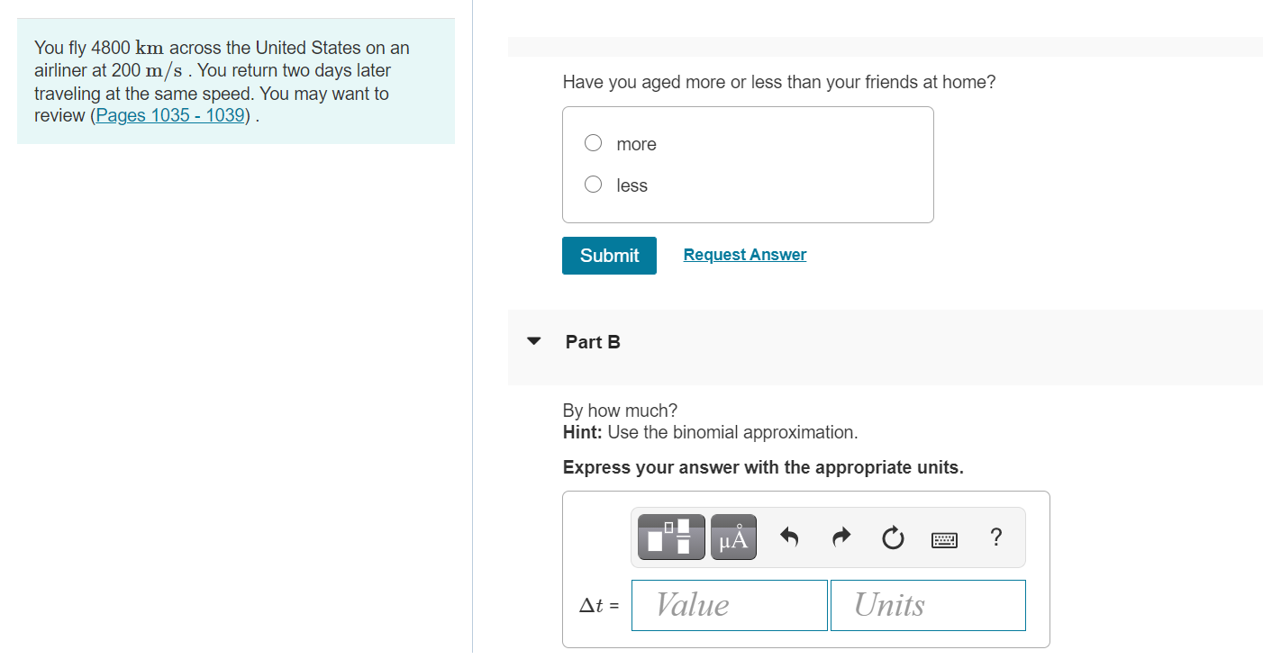1263x659 pixels.
Task: Choose the "more" option label text
Action: (x=637, y=144)
